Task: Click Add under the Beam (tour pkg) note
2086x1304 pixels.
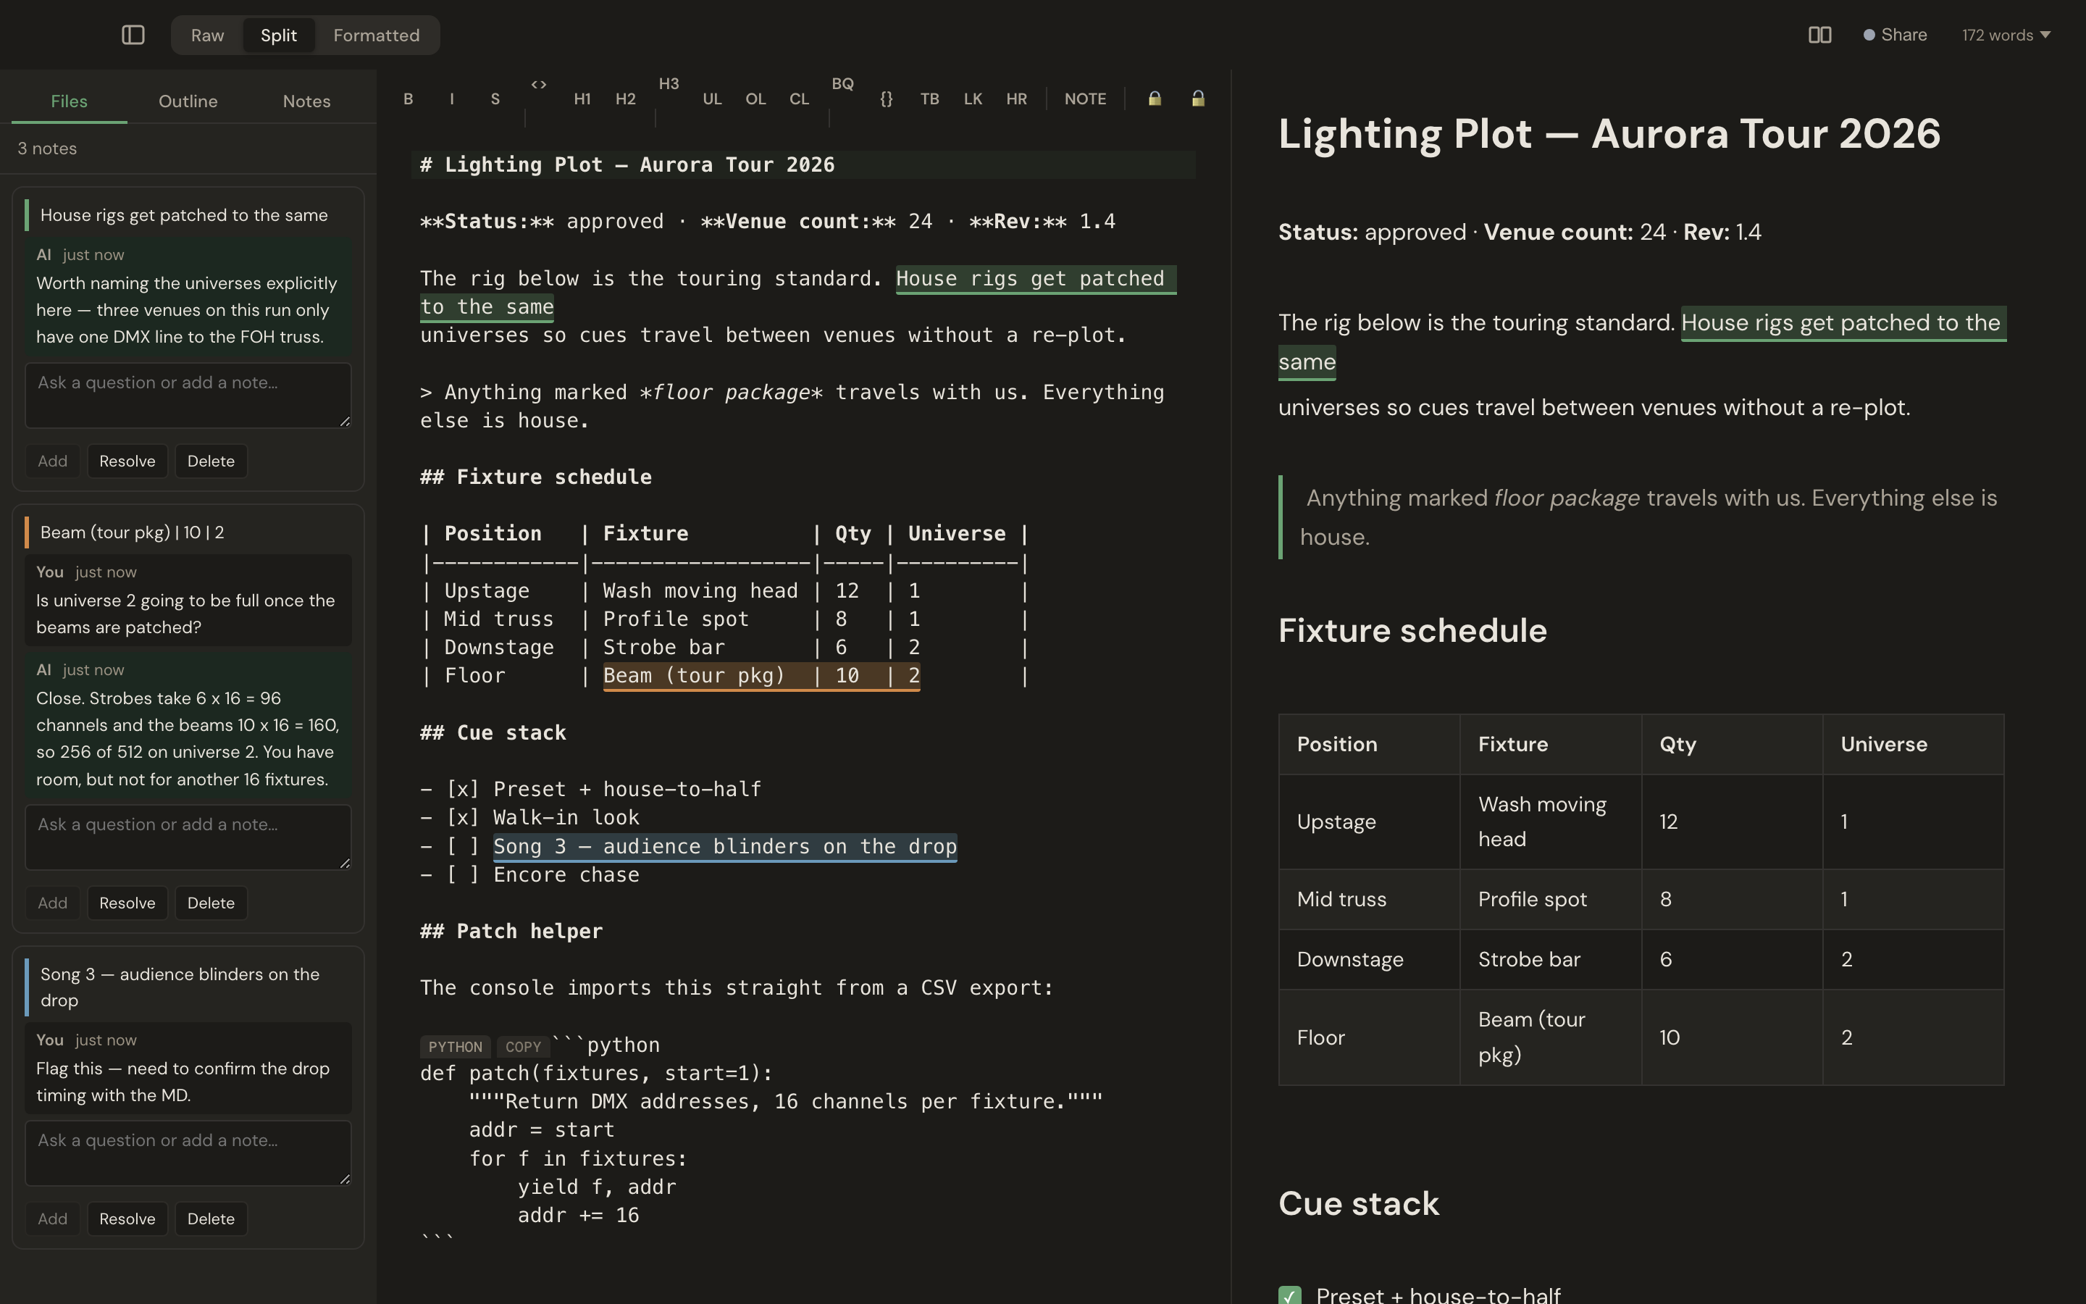Action: (53, 903)
